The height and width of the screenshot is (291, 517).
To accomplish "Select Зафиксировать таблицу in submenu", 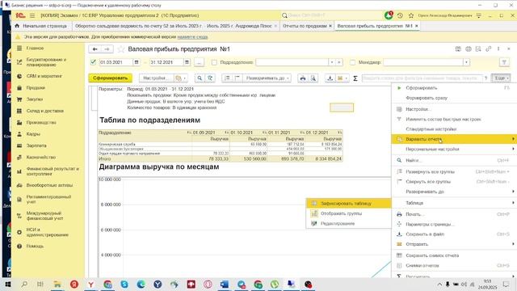I will click(x=349, y=203).
